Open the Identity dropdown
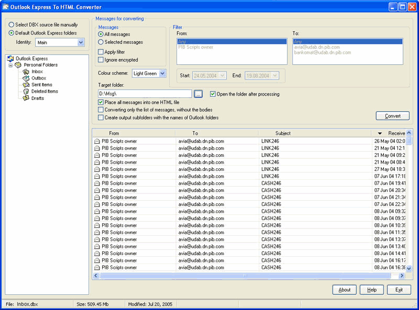 81,42
